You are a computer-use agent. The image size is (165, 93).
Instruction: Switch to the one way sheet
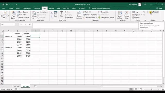coord(16,86)
